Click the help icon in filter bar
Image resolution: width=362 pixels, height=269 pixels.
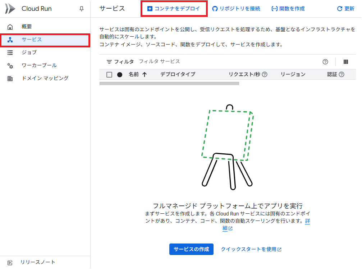pos(325,62)
